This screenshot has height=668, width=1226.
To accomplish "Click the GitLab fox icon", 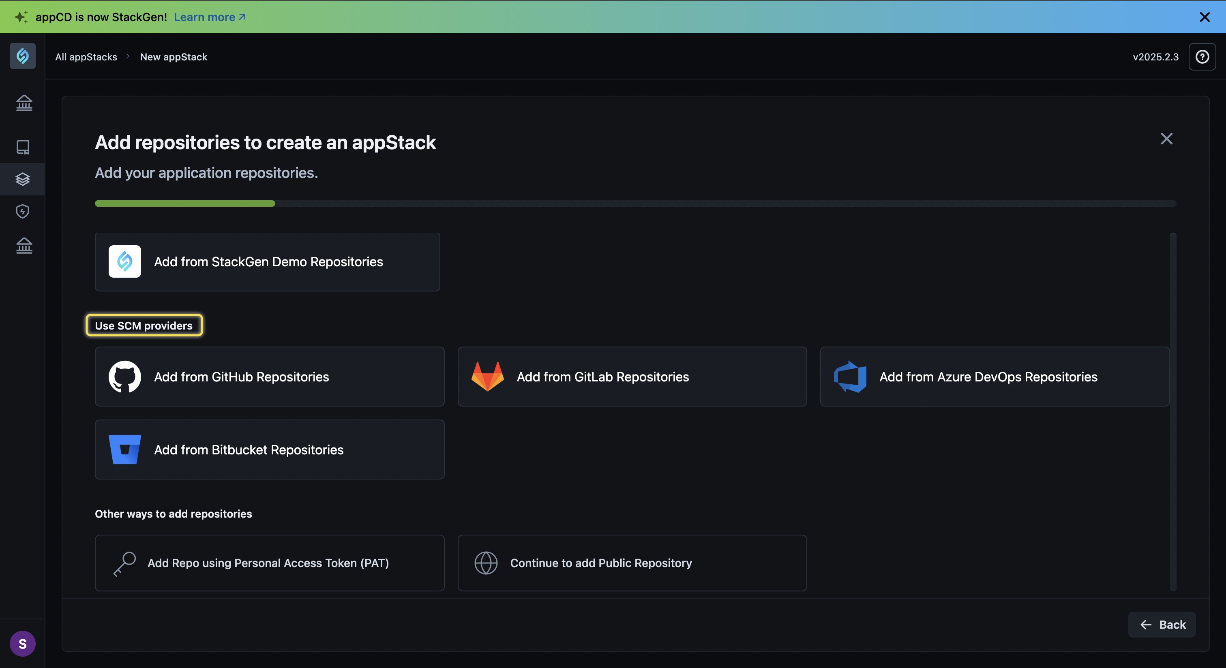I will click(487, 376).
